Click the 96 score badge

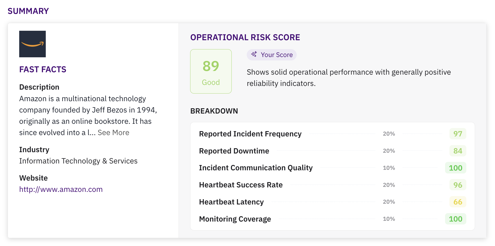pos(458,185)
